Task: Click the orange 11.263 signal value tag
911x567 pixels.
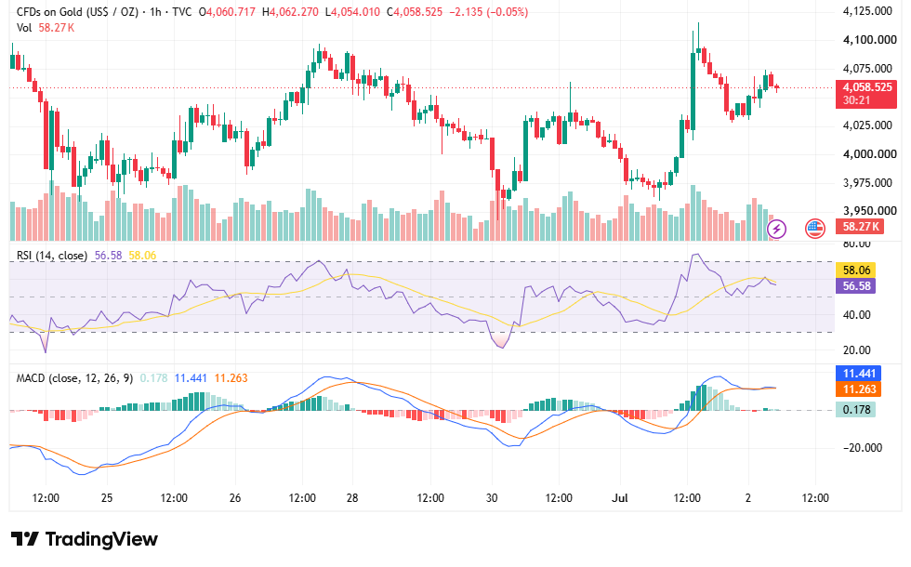Action: (x=858, y=389)
